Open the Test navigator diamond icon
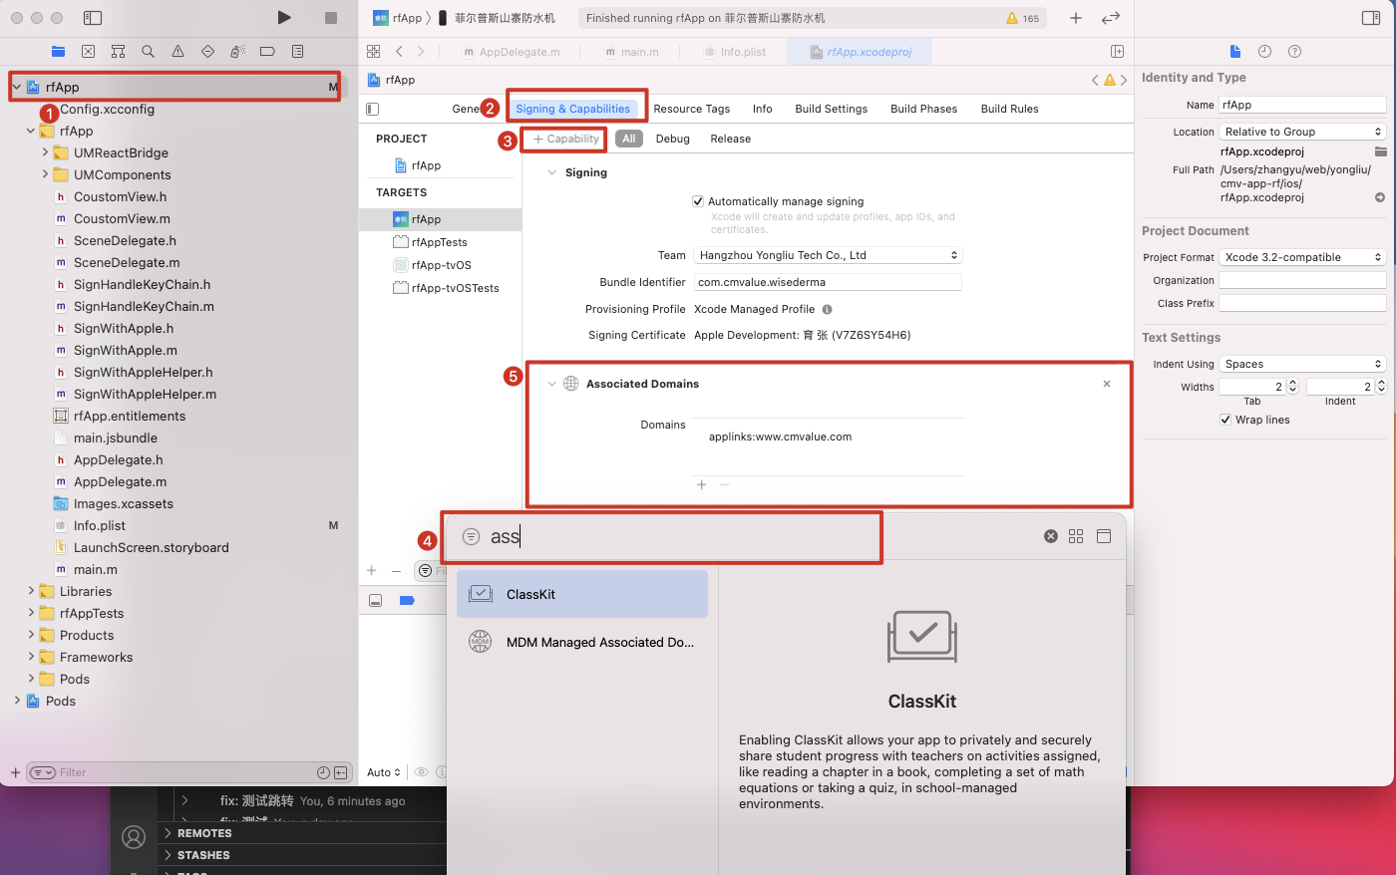 pos(207,52)
